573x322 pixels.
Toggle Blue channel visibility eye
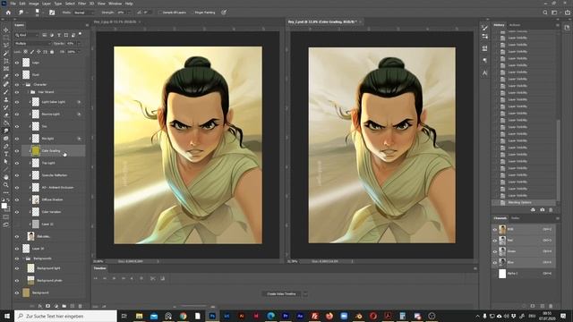(495, 262)
